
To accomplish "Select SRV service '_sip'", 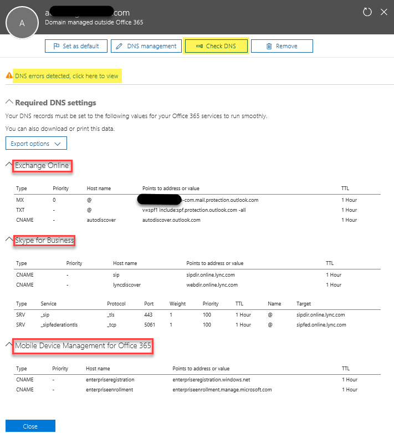I will point(45,315).
